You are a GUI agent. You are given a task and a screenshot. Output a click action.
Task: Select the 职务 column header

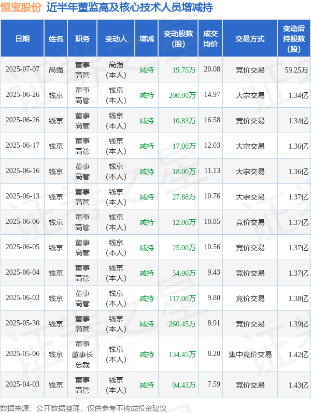82,39
